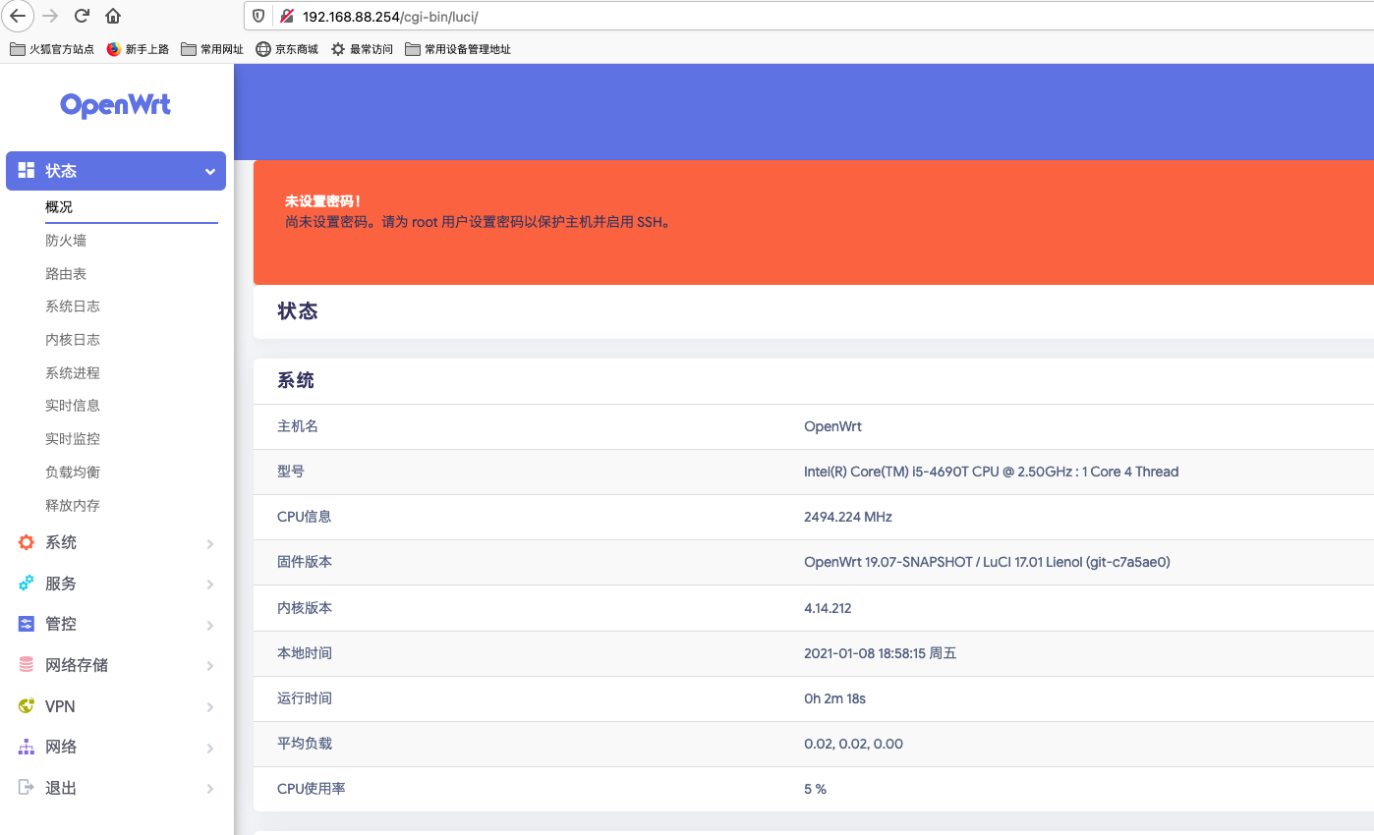
Task: Click the 平均负载 row label
Action: coord(305,744)
